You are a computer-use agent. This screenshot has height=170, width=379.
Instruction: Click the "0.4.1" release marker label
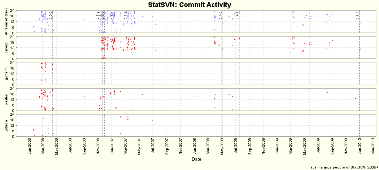pos(237,15)
